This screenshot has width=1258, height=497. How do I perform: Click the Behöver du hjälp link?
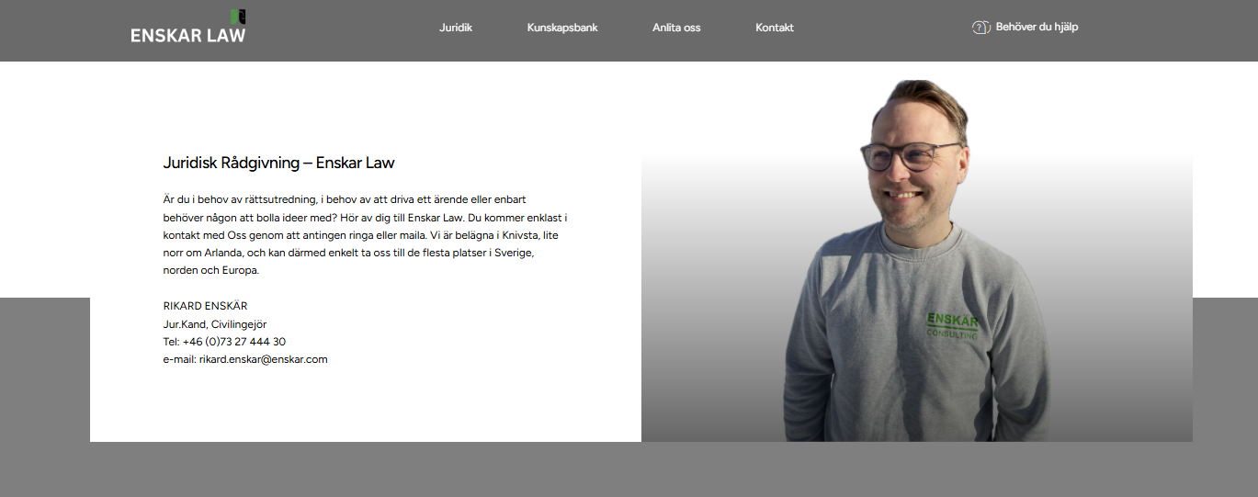pyautogui.click(x=1037, y=28)
